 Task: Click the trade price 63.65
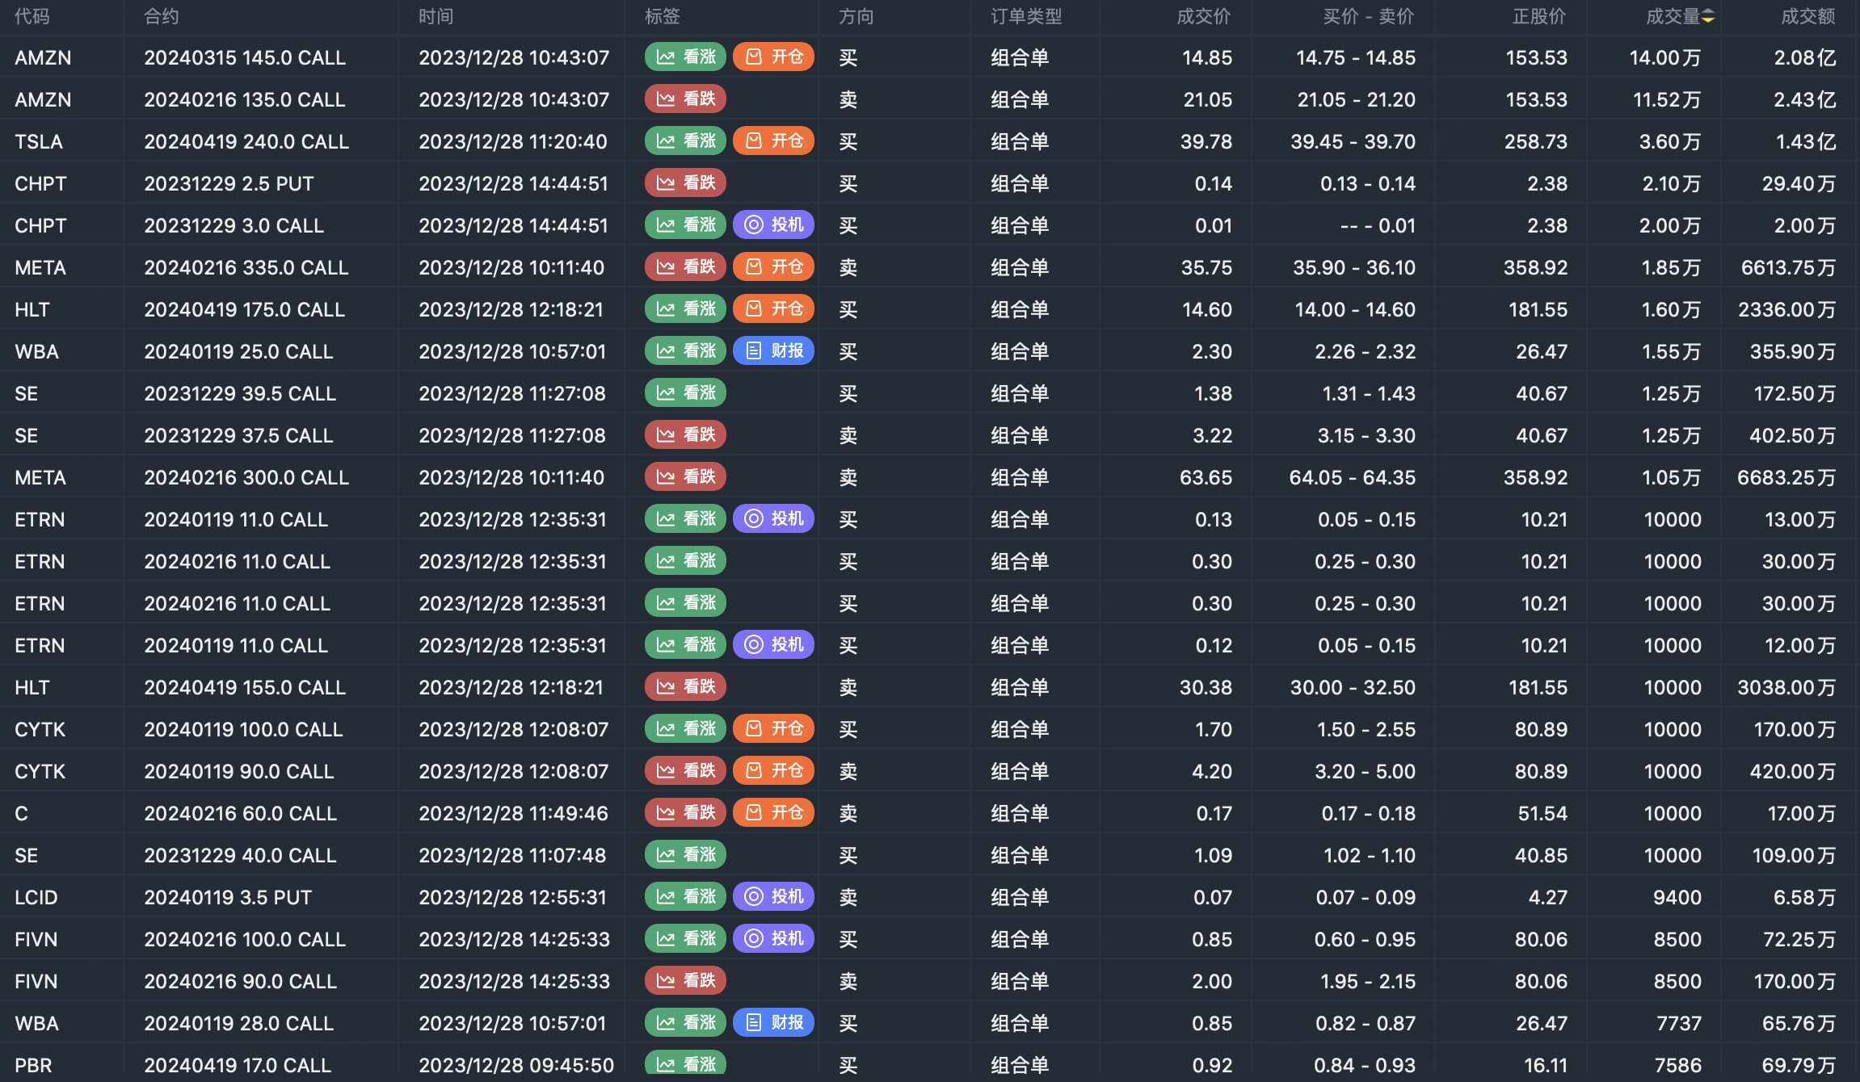click(x=1206, y=477)
